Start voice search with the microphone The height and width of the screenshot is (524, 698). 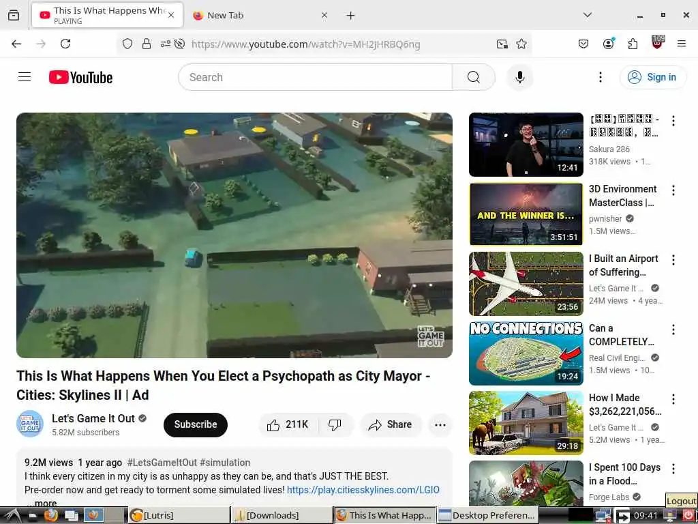(x=519, y=77)
